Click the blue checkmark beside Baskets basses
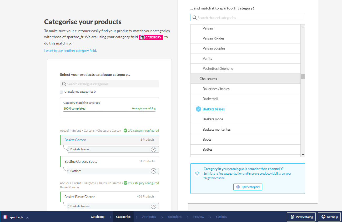The height and width of the screenshot is (222, 342). (199, 109)
